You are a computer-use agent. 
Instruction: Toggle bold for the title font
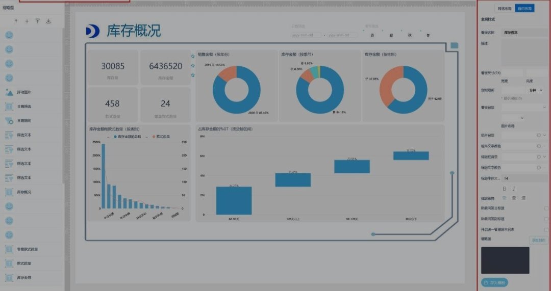click(x=505, y=189)
